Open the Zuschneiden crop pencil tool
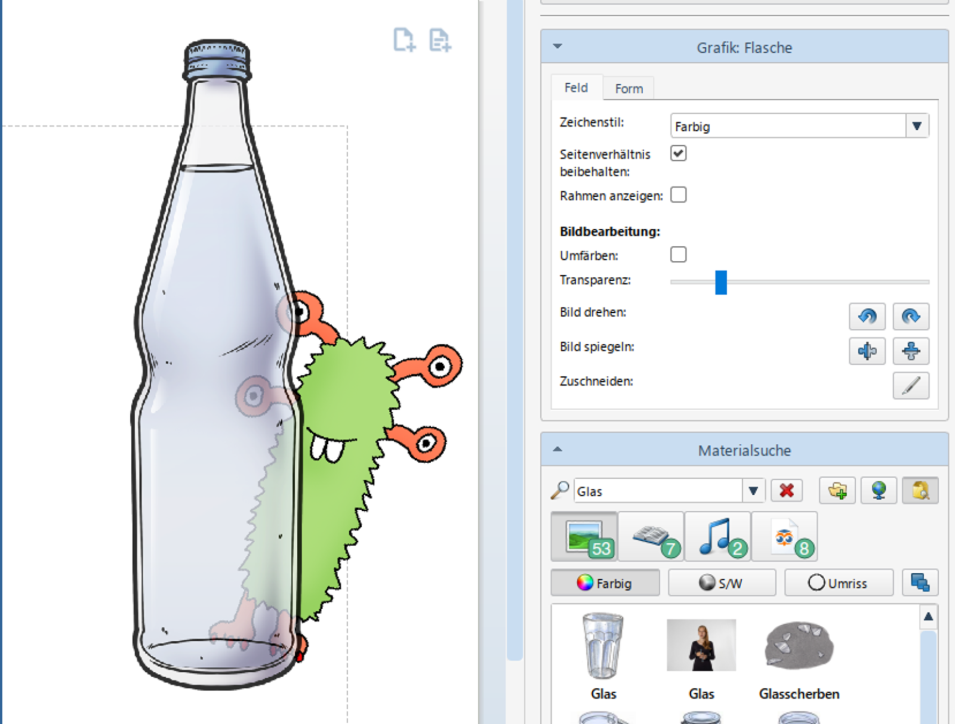The image size is (955, 724). tap(910, 385)
